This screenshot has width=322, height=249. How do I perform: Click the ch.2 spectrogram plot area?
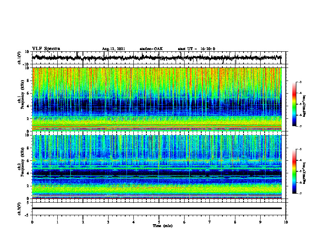pyautogui.click(x=157, y=167)
